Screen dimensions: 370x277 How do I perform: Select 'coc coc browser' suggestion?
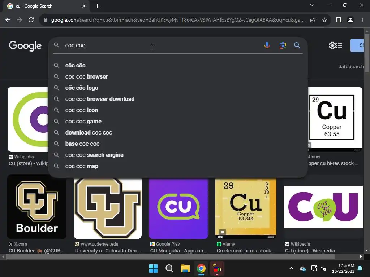(178, 76)
